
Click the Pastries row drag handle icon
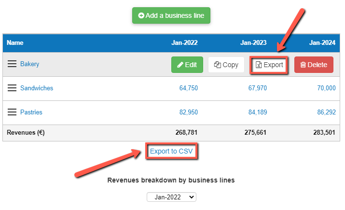click(x=12, y=112)
